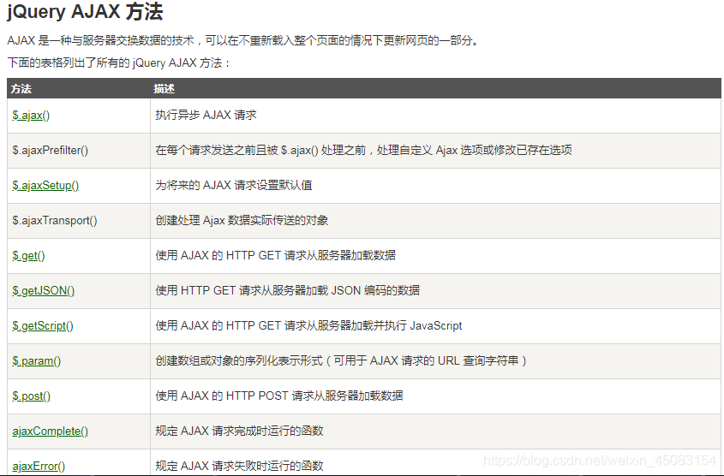Screen dimensions: 724x476
Task: Open the $.get() method link
Action: coord(28,255)
